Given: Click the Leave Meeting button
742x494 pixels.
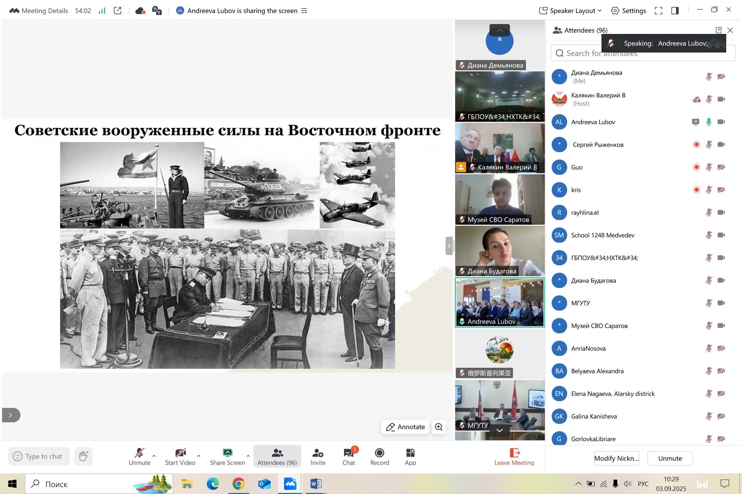Looking at the screenshot, I should click(514, 456).
